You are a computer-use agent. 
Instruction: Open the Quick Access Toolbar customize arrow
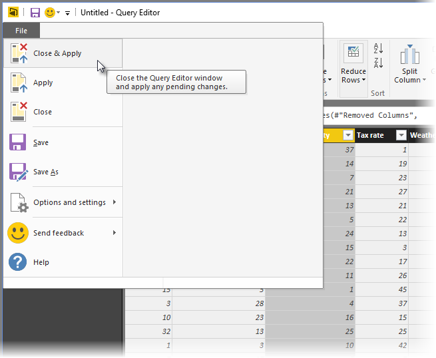(x=68, y=13)
